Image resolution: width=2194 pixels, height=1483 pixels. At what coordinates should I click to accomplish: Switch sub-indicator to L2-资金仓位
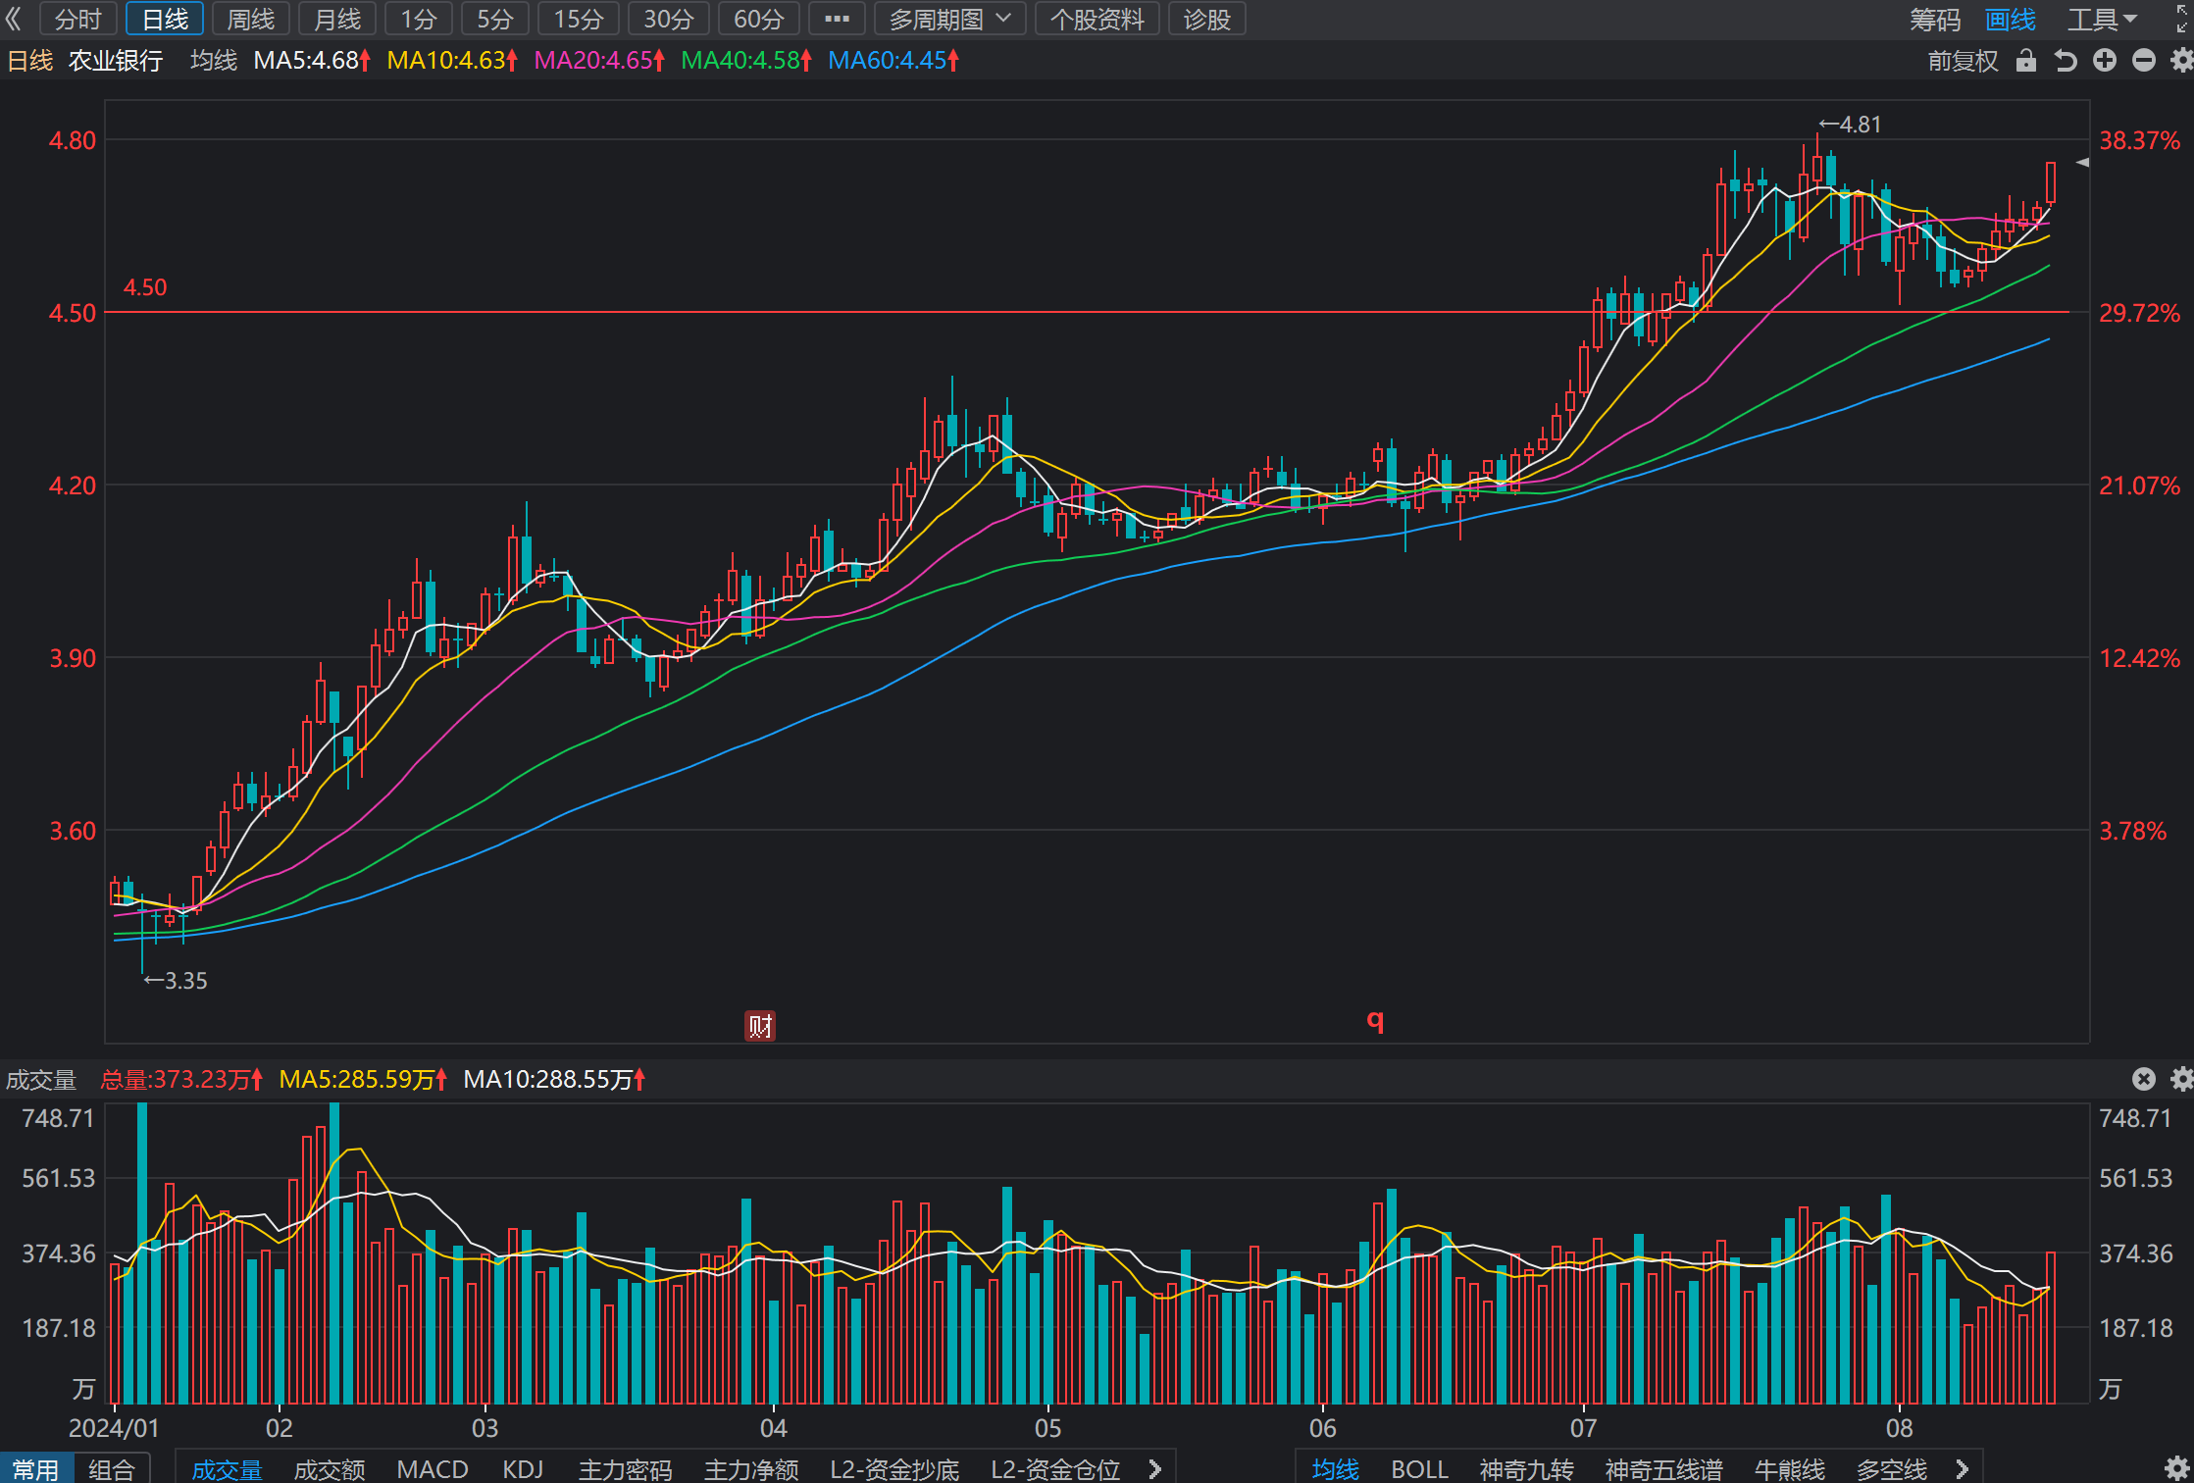coord(1055,1468)
